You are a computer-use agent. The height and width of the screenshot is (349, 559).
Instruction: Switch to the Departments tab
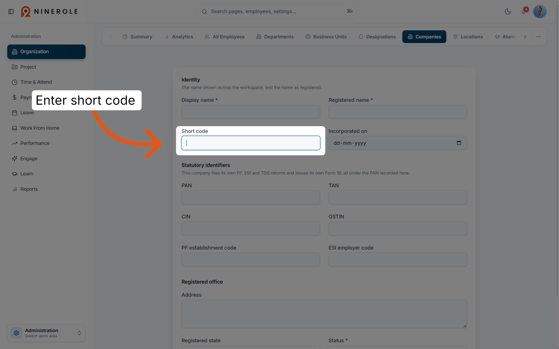275,37
